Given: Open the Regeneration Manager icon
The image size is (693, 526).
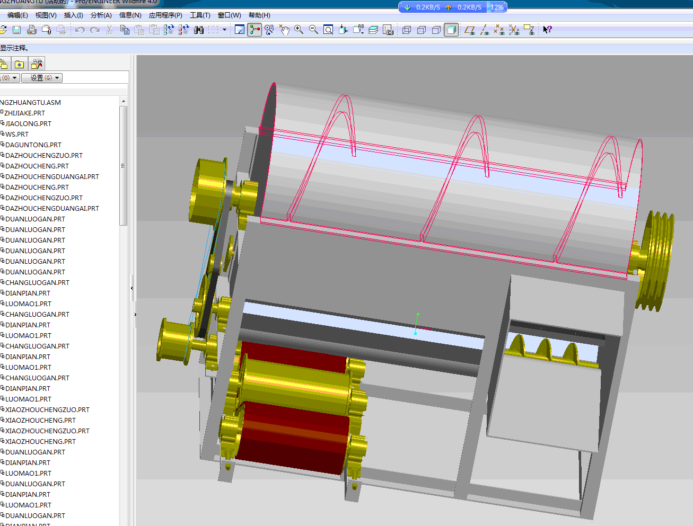Looking at the screenshot, I should (x=184, y=30).
